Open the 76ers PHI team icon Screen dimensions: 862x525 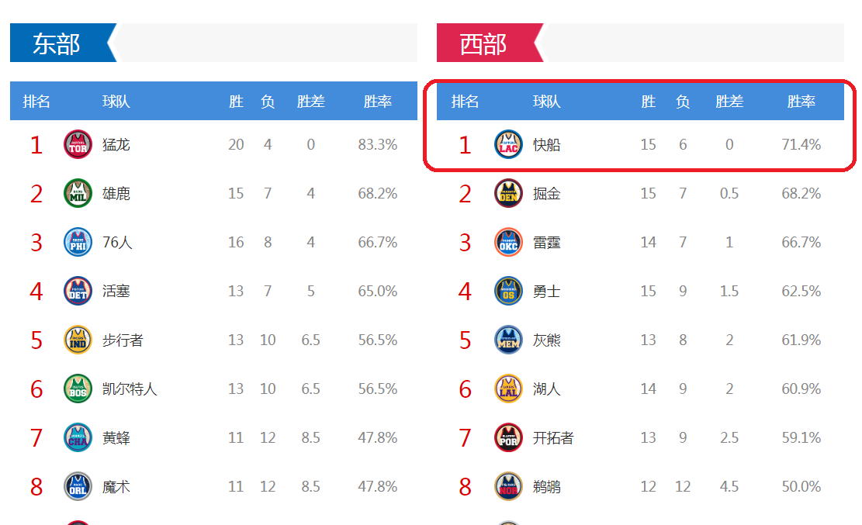coord(78,243)
